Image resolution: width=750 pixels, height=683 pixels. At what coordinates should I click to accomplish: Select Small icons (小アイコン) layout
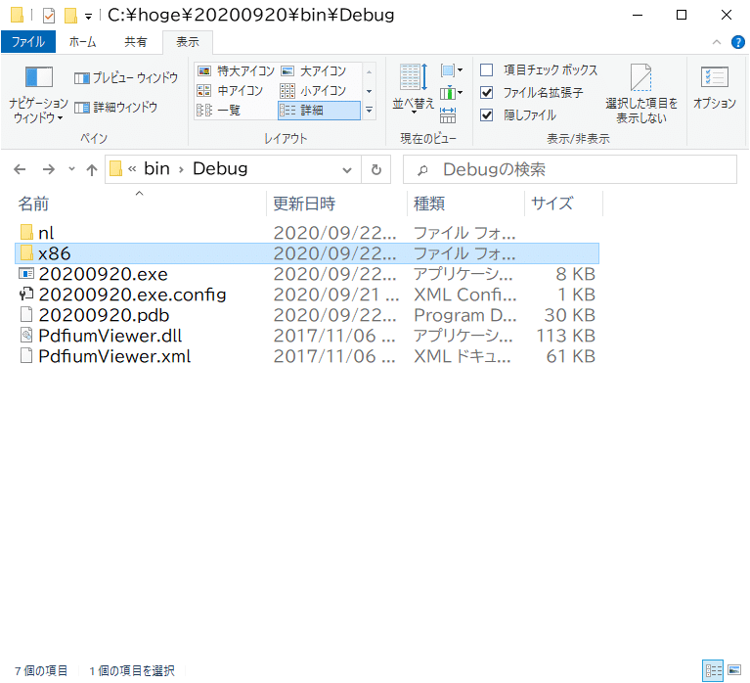[319, 90]
